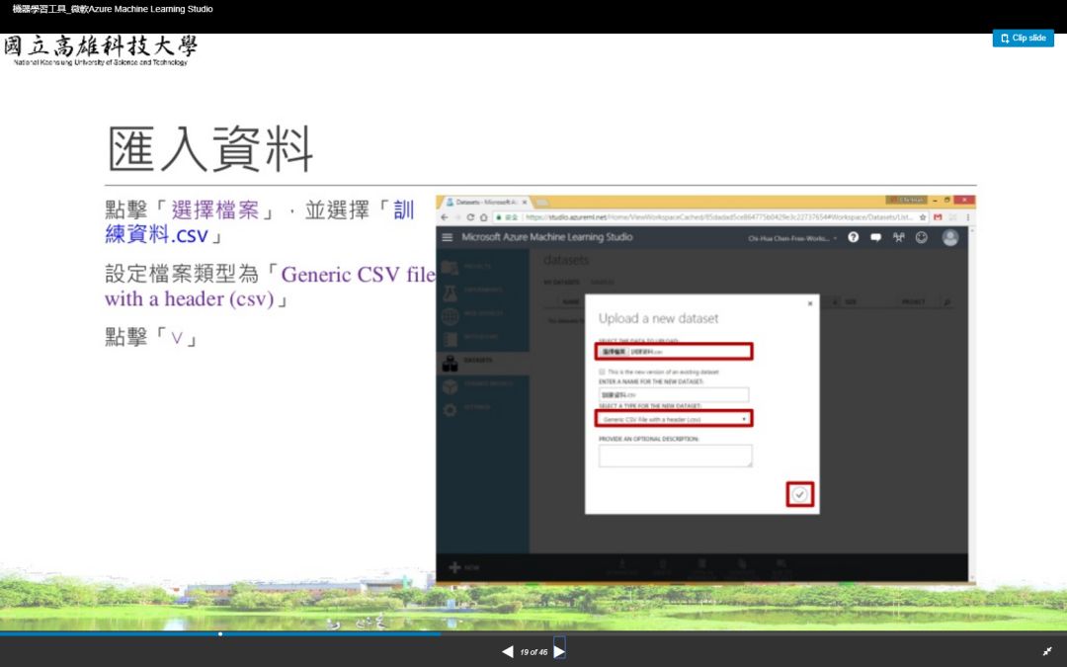Image resolution: width=1067 pixels, height=667 pixels.
Task: Click the dataset name input field
Action: 674,394
